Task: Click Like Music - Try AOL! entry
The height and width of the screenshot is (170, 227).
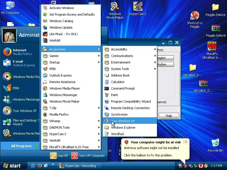Action: [71, 34]
